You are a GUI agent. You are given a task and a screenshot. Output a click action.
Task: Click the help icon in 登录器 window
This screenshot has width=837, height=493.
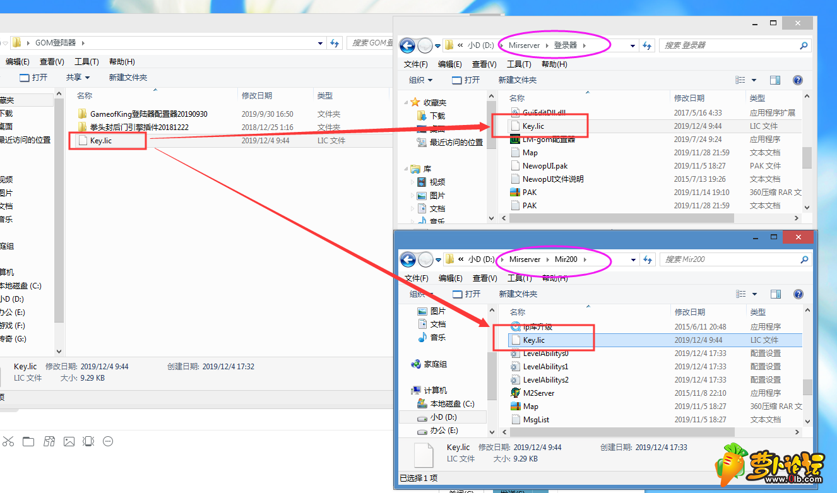pyautogui.click(x=798, y=80)
